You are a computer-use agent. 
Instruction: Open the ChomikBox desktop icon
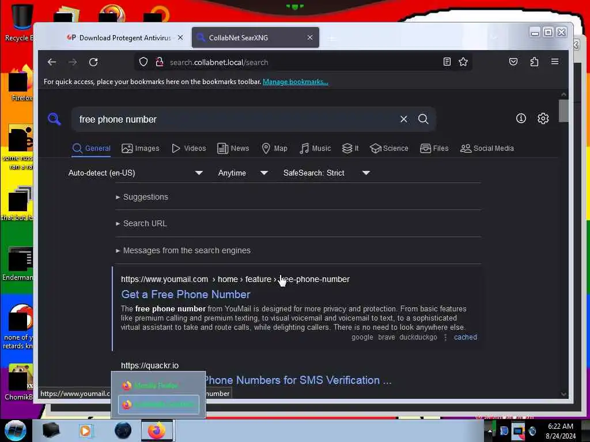click(x=18, y=382)
